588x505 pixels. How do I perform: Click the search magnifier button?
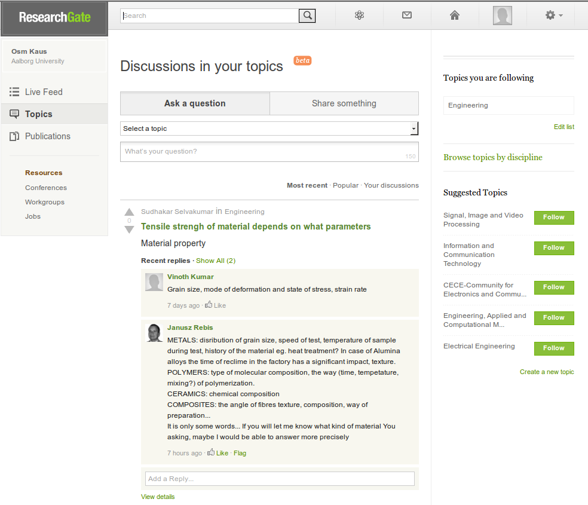coord(307,16)
